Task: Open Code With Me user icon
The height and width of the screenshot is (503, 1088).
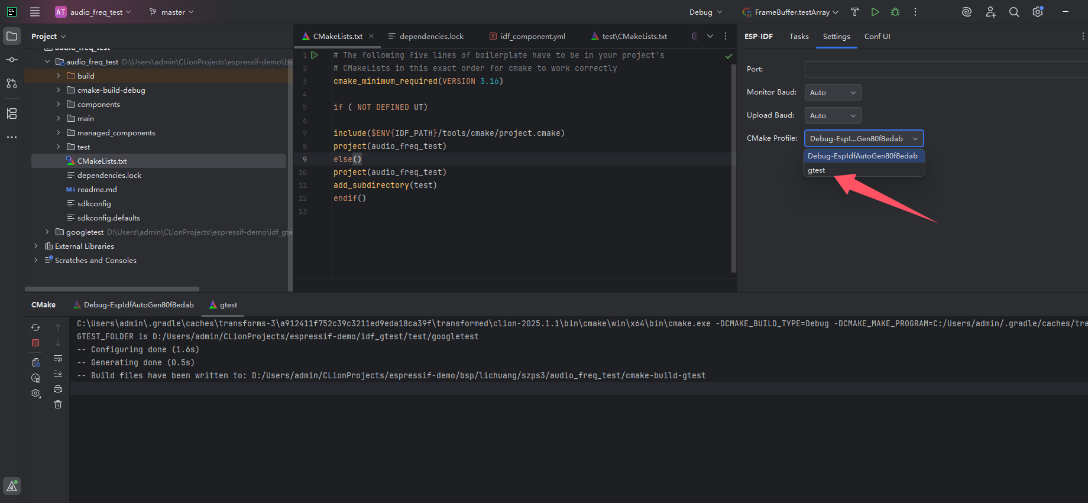Action: 990,12
